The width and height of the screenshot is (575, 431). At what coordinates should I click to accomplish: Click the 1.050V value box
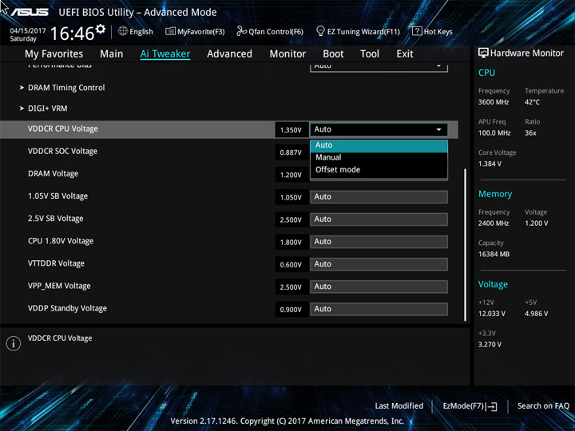(x=291, y=197)
